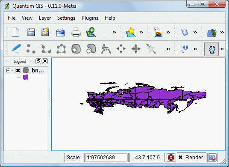This screenshot has width=229, height=167.
Task: Click the scale input field
Action: 106,158
